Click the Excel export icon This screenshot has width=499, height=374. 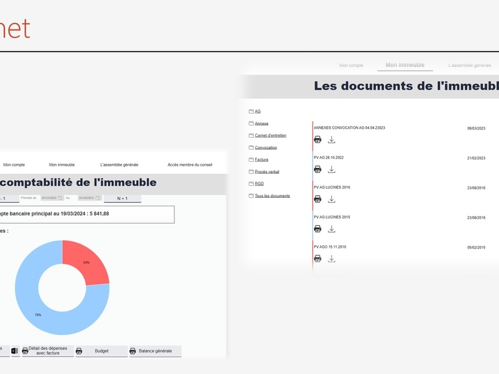[x=15, y=351]
